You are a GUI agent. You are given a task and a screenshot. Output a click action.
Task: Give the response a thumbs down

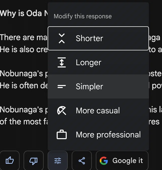[34, 160]
